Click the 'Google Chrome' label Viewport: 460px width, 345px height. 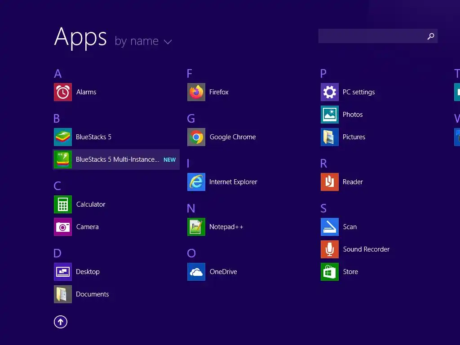pyautogui.click(x=233, y=137)
